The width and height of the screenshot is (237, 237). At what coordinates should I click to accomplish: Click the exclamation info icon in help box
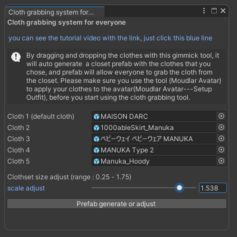point(16,57)
